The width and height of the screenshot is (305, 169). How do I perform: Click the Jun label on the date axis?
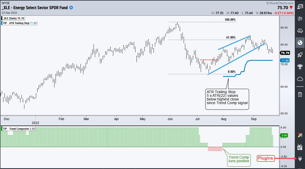[x=170, y=119]
